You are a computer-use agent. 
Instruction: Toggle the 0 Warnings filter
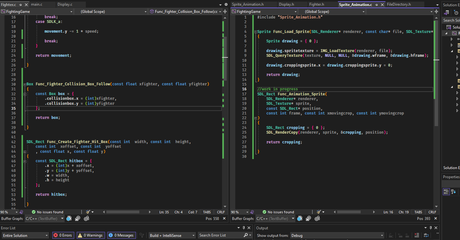(90, 235)
